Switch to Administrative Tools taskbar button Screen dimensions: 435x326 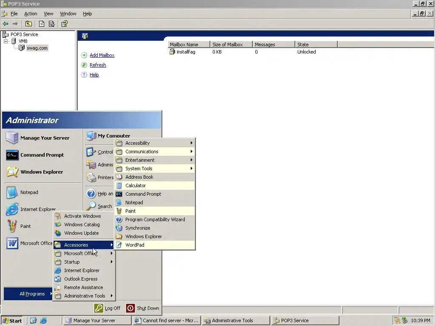[236, 320]
